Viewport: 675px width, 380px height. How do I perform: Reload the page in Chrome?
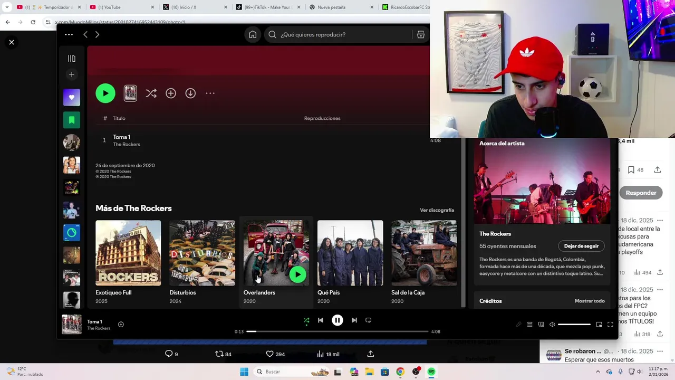coord(33,22)
